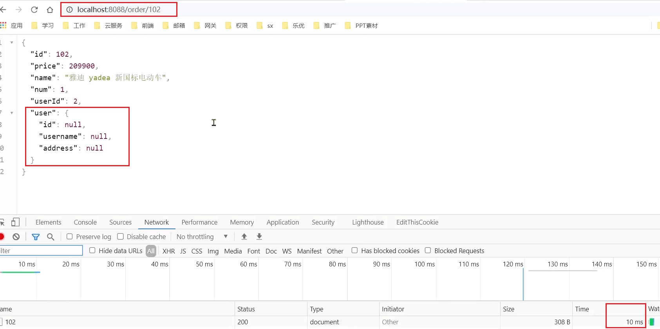The width and height of the screenshot is (660, 329).
Task: Click the export HAR download arrow
Action: click(259, 236)
